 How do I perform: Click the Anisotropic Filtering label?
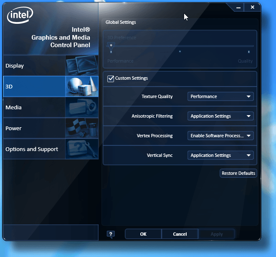(152, 116)
